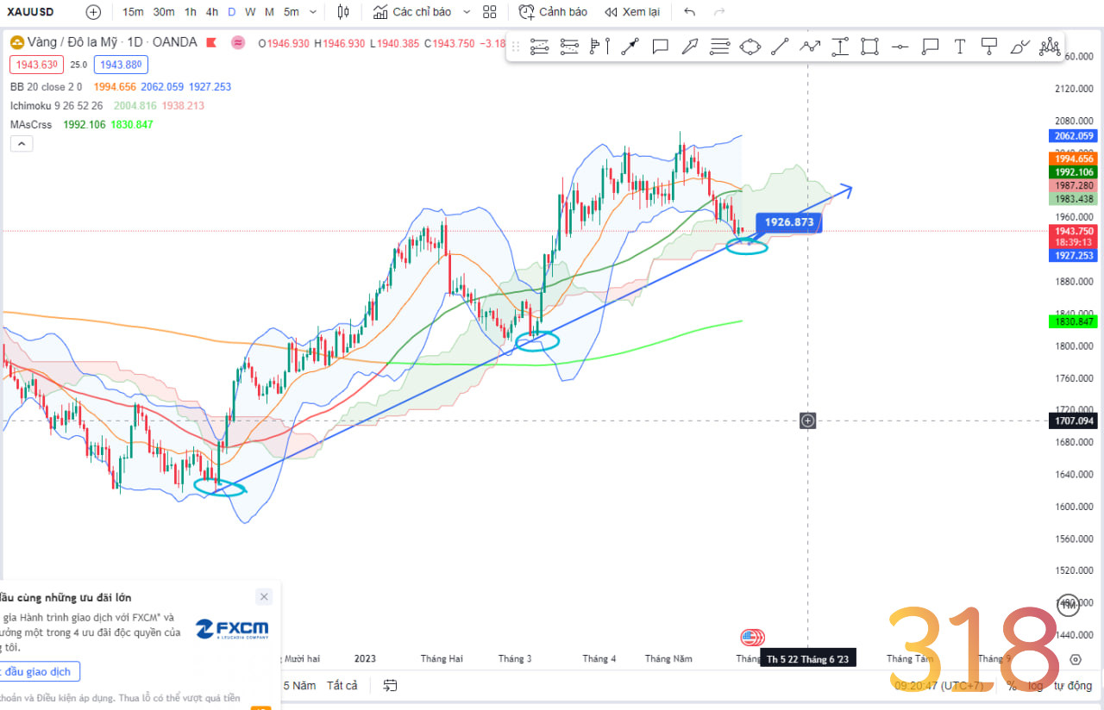Select the 1h timeframe
The height and width of the screenshot is (710, 1104).
point(191,12)
